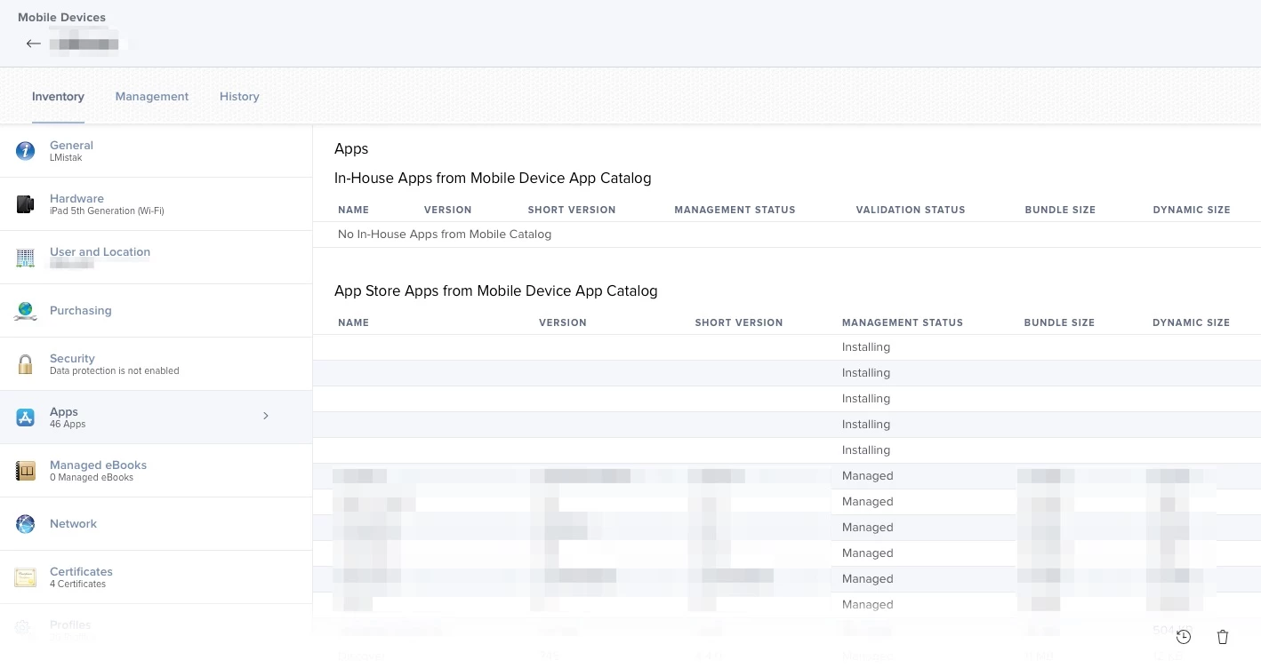Click '4 Certificates' text
Screen dimensions: 1261x668
[x=77, y=584]
